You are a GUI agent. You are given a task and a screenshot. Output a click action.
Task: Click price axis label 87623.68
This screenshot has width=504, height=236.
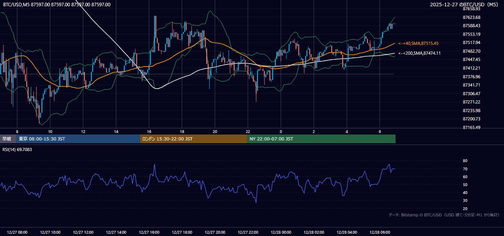coord(472,17)
